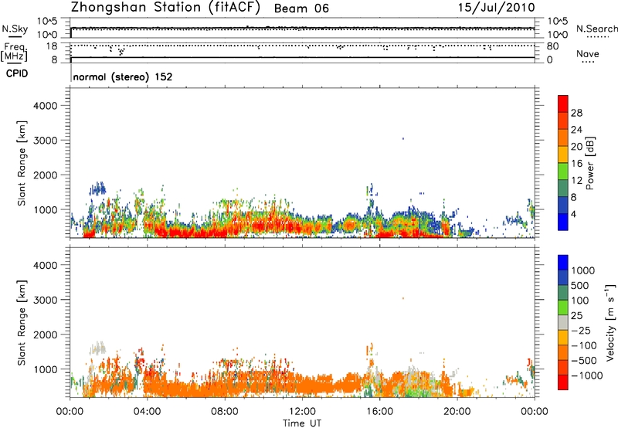
Task: Click the grey −25 to 25 velocity swatch
Action: [563, 322]
